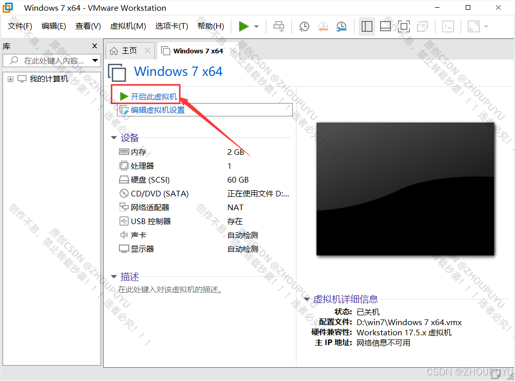Open the library search filter dropdown
This screenshot has height=381, width=515.
95,61
